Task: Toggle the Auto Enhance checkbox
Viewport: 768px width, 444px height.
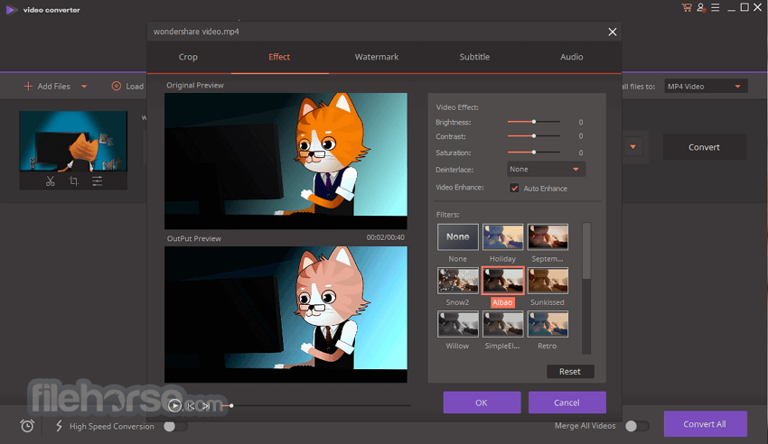Action: [514, 188]
